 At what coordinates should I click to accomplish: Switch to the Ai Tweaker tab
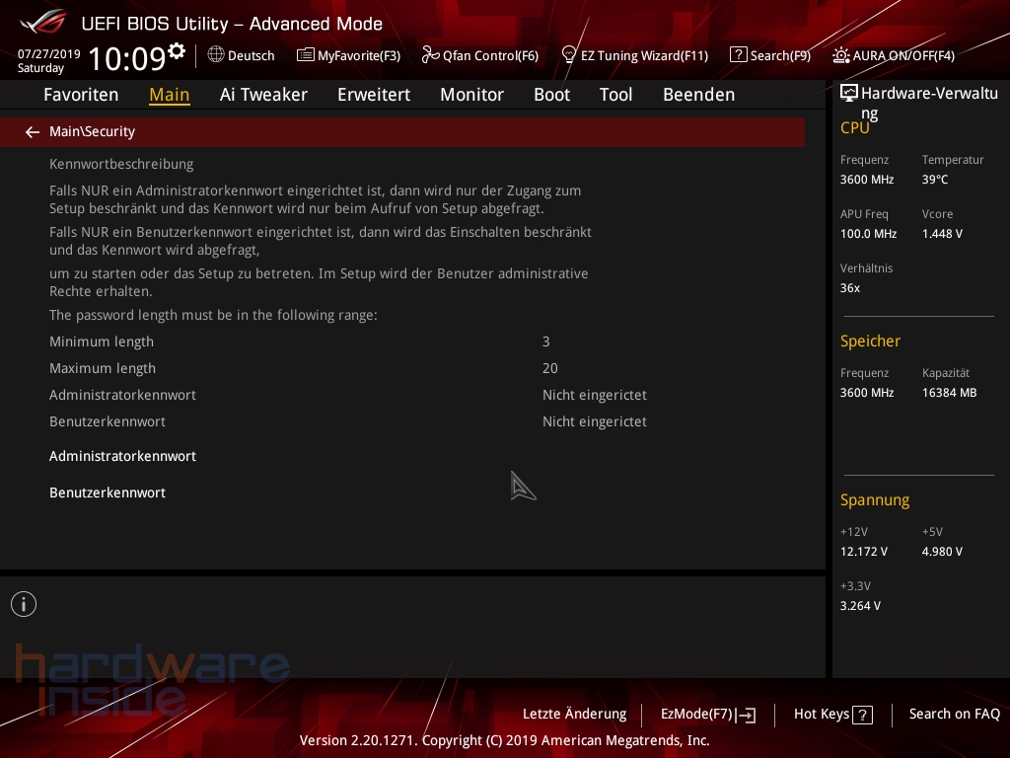coord(263,95)
